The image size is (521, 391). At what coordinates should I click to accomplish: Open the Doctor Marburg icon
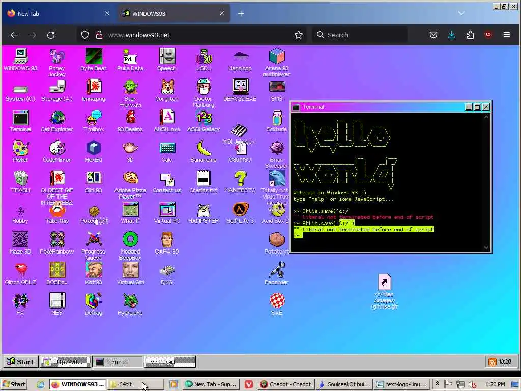204,93
